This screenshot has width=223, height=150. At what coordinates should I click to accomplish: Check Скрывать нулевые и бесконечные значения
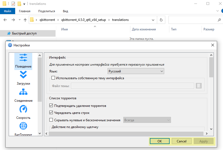[x=51, y=120]
